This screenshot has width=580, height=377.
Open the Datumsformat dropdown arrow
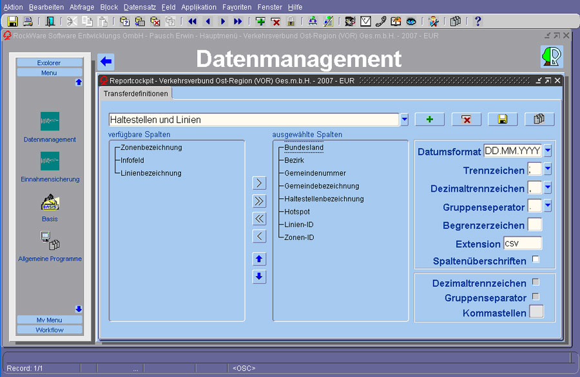click(x=548, y=151)
